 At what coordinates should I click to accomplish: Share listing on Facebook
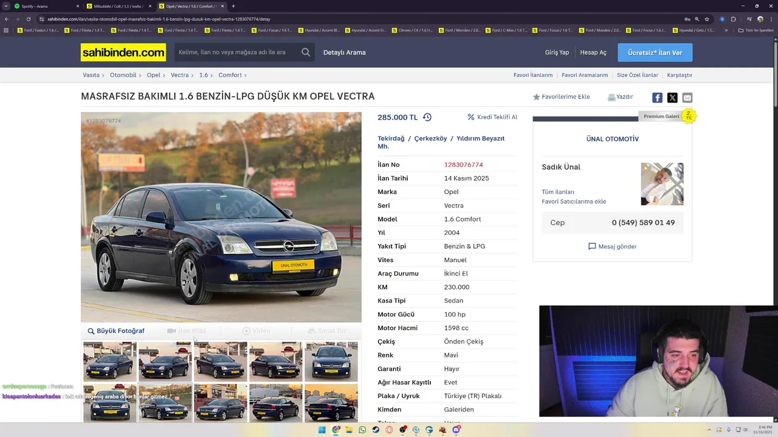pos(657,98)
